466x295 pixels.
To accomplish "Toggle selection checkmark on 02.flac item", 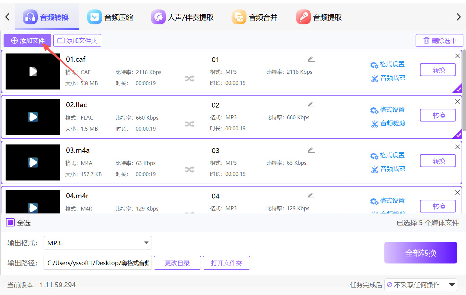I will (x=458, y=134).
